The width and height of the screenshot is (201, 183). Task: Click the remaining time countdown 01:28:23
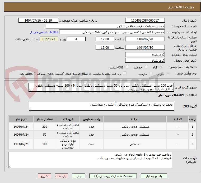point(49,39)
